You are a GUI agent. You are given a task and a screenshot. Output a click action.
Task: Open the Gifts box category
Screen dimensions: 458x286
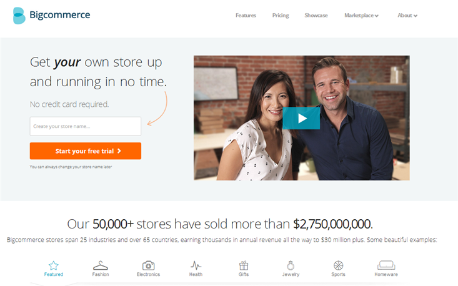tap(244, 265)
